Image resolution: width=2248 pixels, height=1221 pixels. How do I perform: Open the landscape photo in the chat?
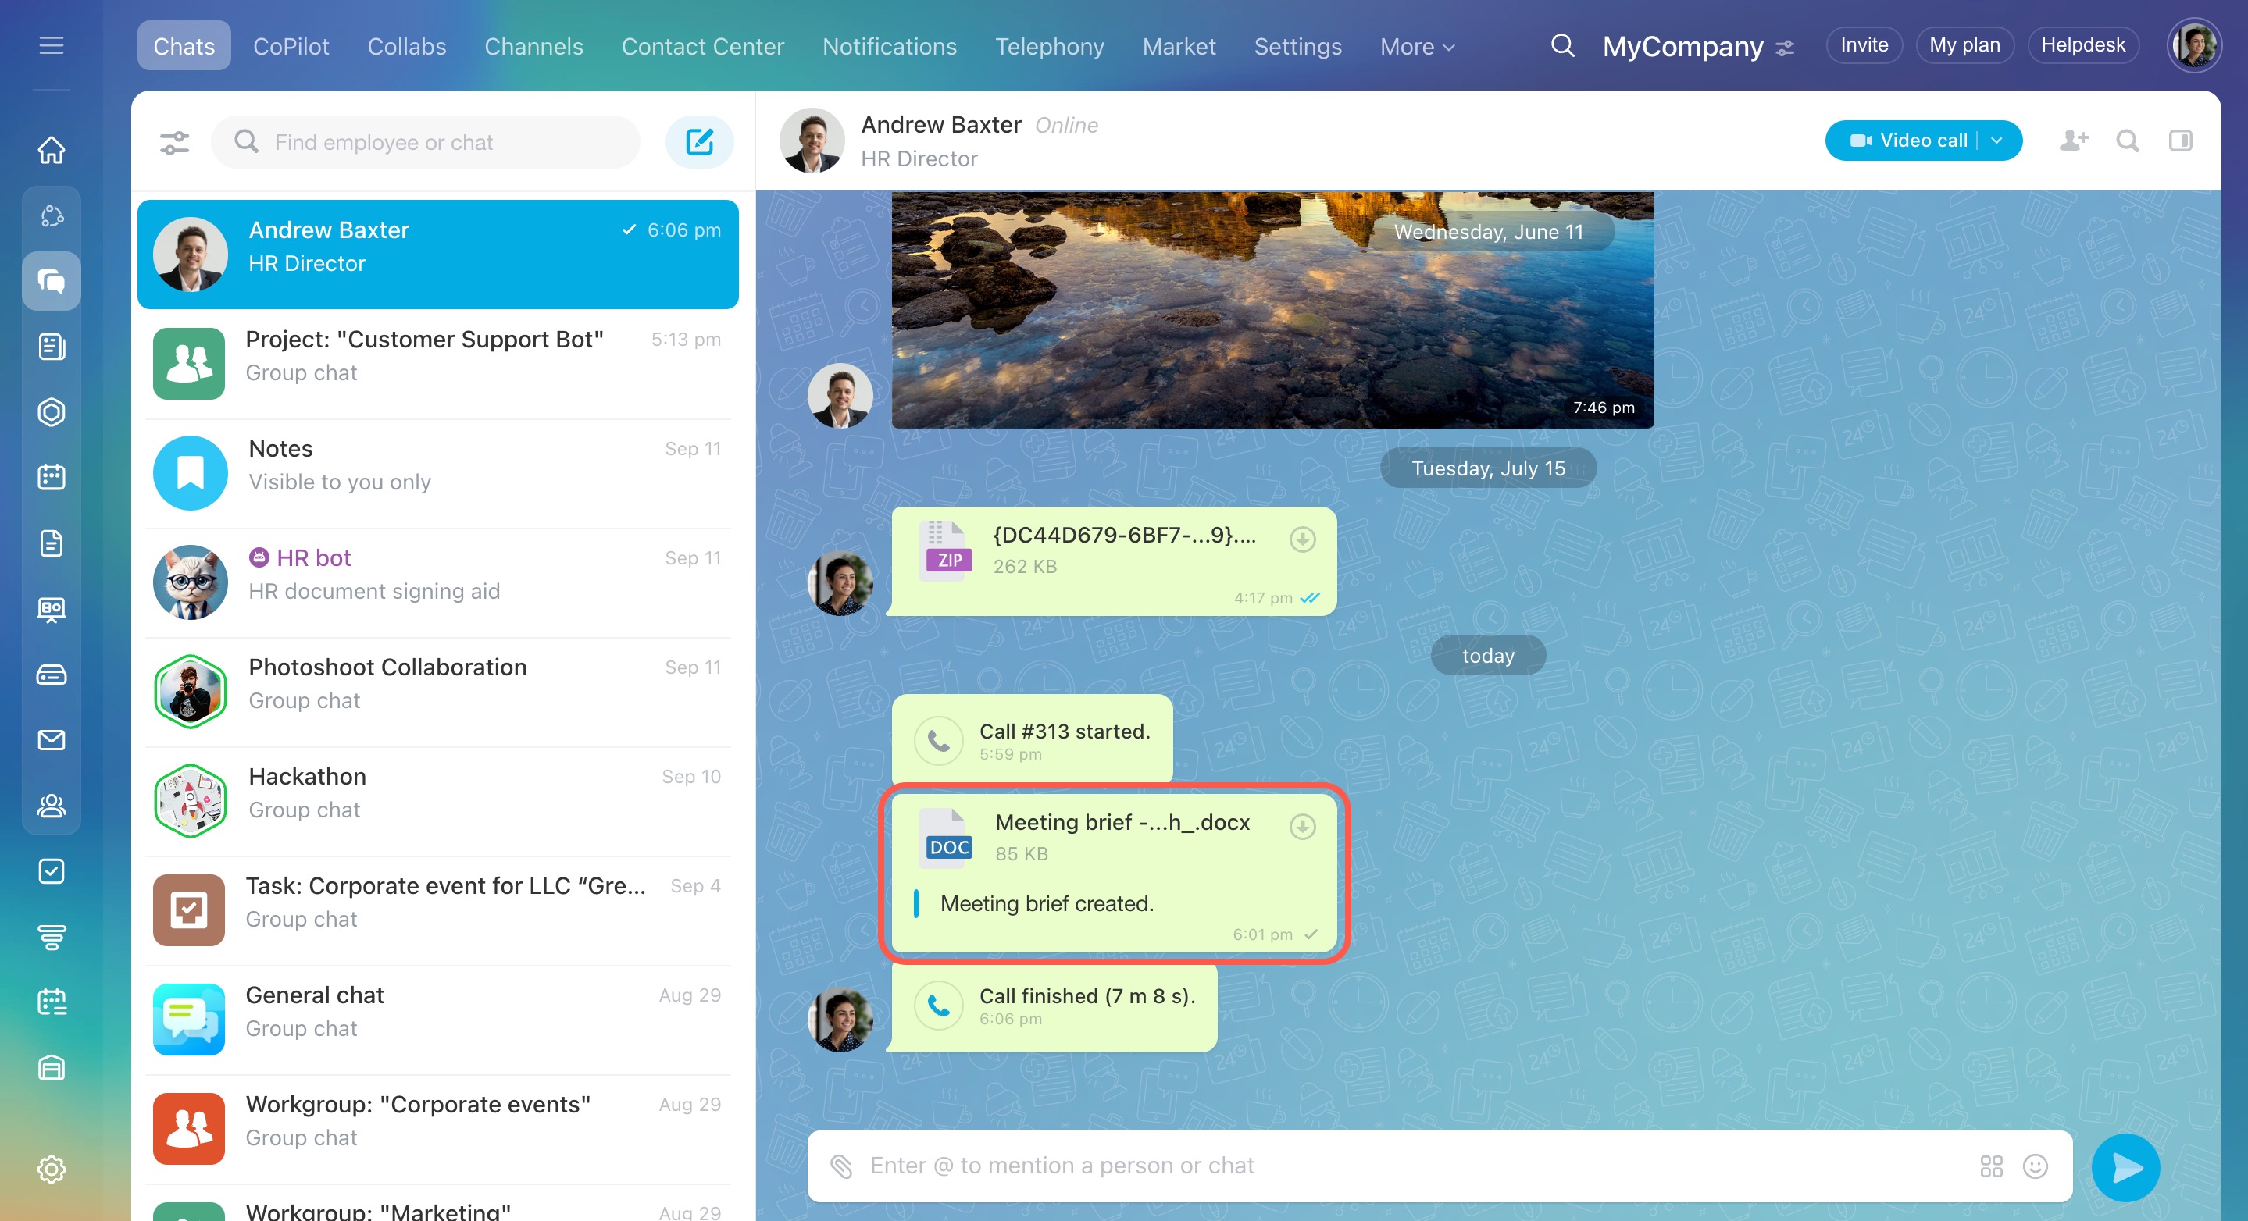pyautogui.click(x=1272, y=310)
